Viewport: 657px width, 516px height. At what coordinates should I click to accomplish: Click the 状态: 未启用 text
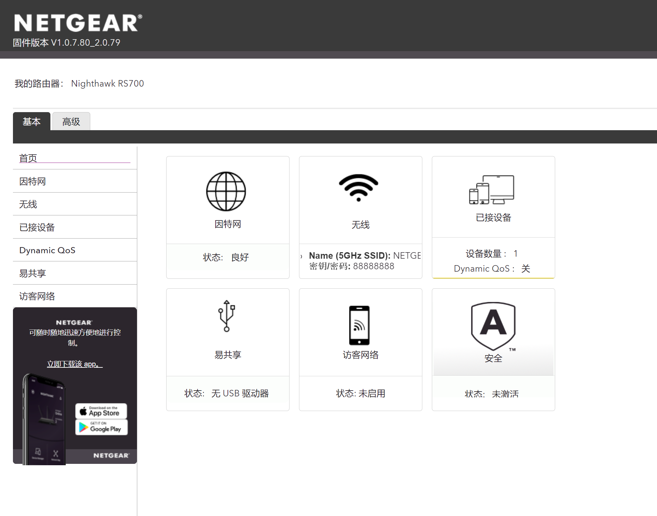[361, 393]
